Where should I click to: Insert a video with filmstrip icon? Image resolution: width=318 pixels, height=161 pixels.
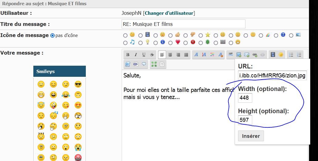[273, 55]
